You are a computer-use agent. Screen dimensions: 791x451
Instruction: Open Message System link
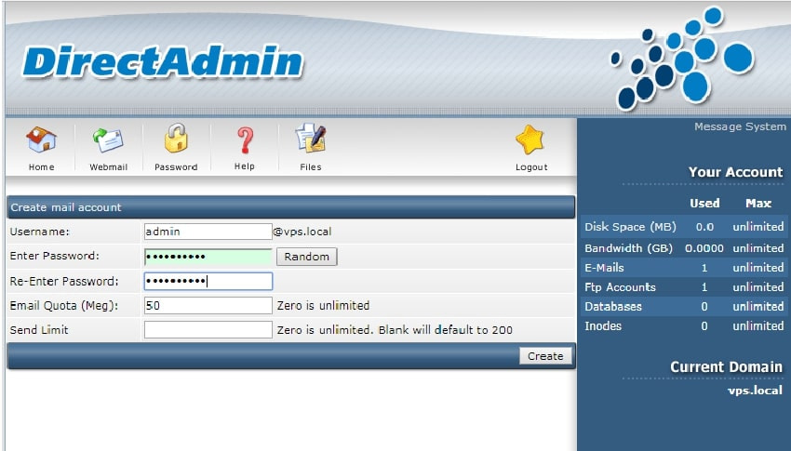click(x=740, y=126)
